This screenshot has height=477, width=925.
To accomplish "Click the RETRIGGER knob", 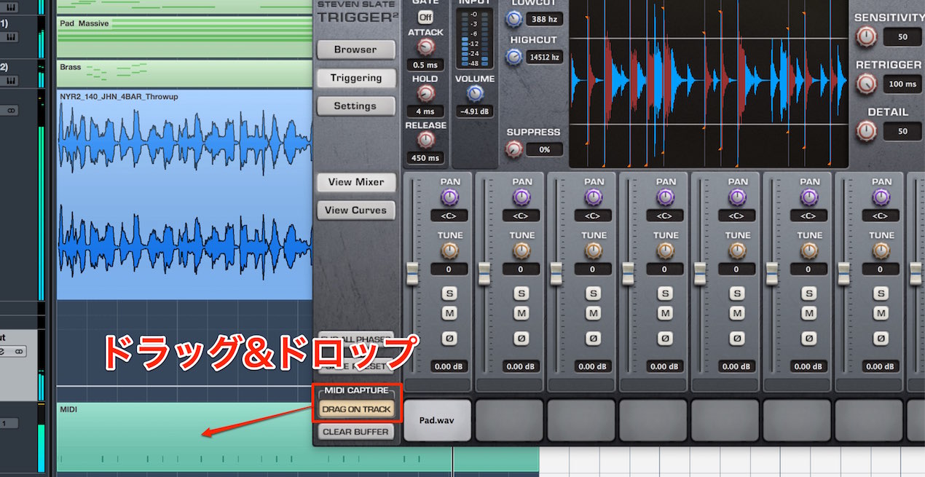I will 866,84.
